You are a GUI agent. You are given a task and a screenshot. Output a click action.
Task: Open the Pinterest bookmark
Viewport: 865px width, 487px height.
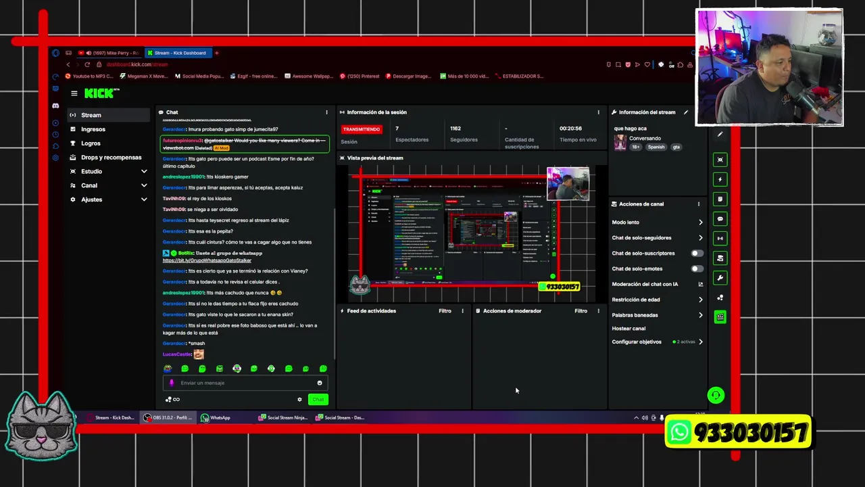pos(360,76)
